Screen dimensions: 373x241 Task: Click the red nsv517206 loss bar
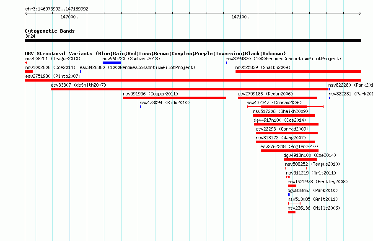pyautogui.click(x=284, y=115)
